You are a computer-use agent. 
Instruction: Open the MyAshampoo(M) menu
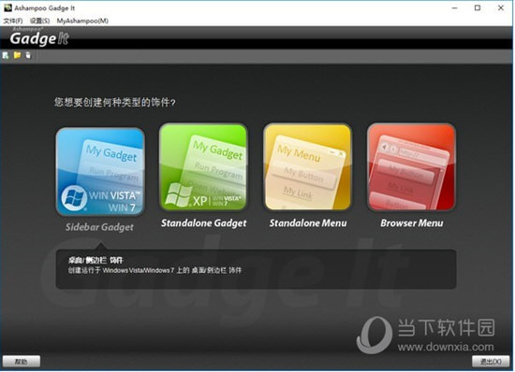click(82, 21)
